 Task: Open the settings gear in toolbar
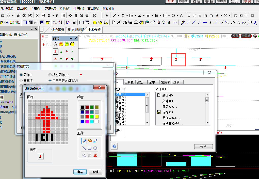[x=95, y=15]
